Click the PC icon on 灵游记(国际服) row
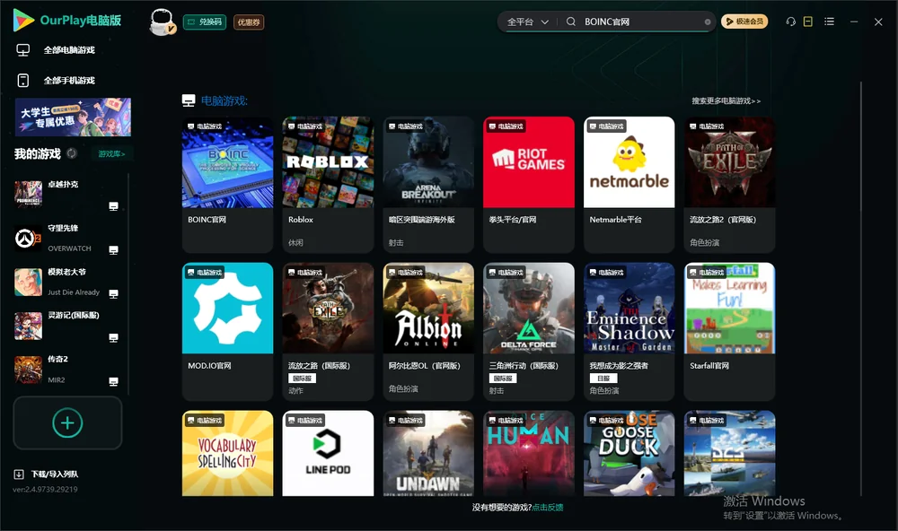Screen dimensions: 898x531 click(113, 337)
